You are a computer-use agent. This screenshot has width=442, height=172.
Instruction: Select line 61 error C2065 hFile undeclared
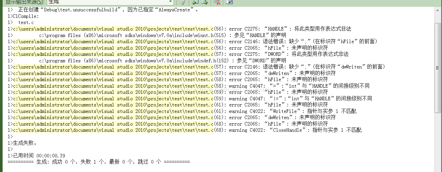click(x=168, y=105)
